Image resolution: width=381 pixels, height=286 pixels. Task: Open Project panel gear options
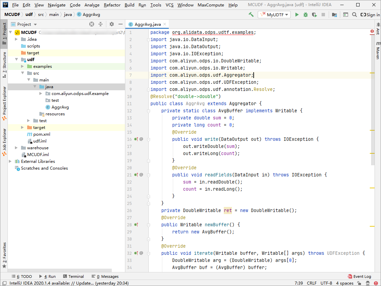pyautogui.click(x=112, y=24)
